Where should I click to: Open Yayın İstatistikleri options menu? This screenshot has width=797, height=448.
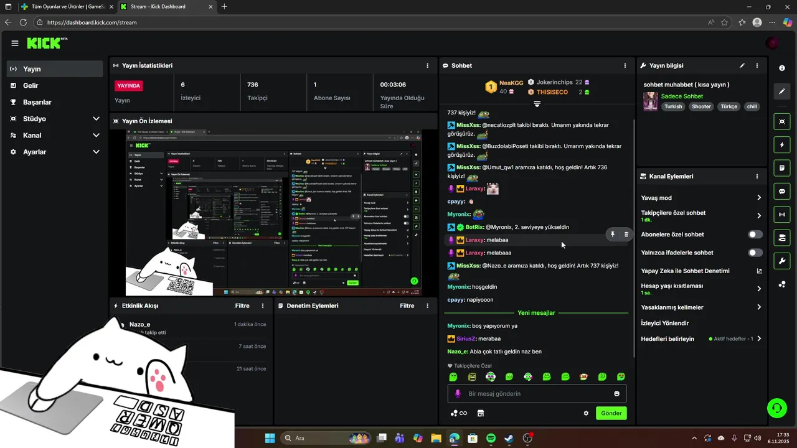coord(427,65)
